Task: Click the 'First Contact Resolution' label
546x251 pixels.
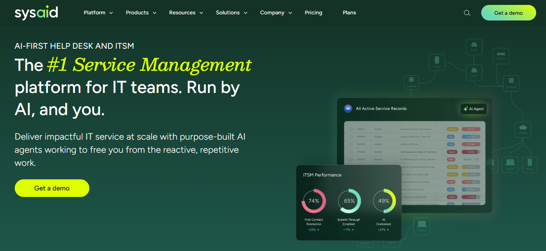Action: pos(314,222)
